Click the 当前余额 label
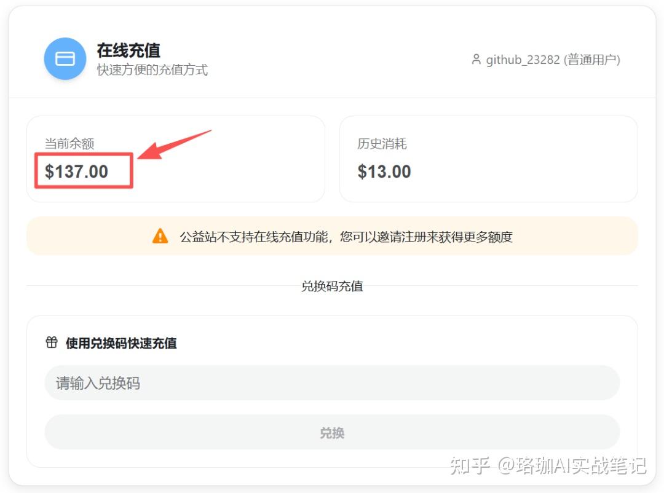 69,144
